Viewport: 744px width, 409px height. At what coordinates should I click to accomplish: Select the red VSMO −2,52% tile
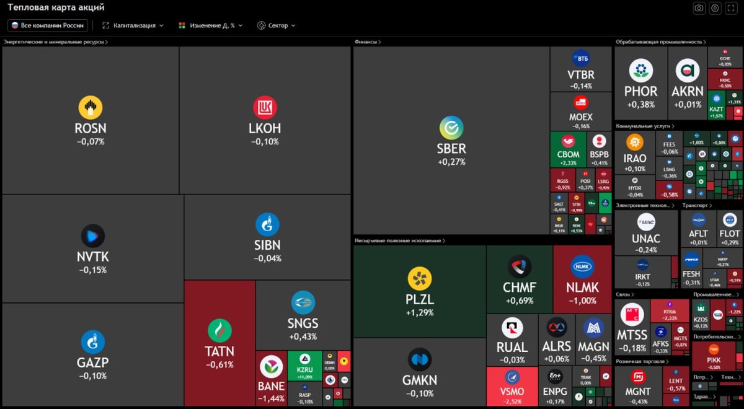coord(512,386)
